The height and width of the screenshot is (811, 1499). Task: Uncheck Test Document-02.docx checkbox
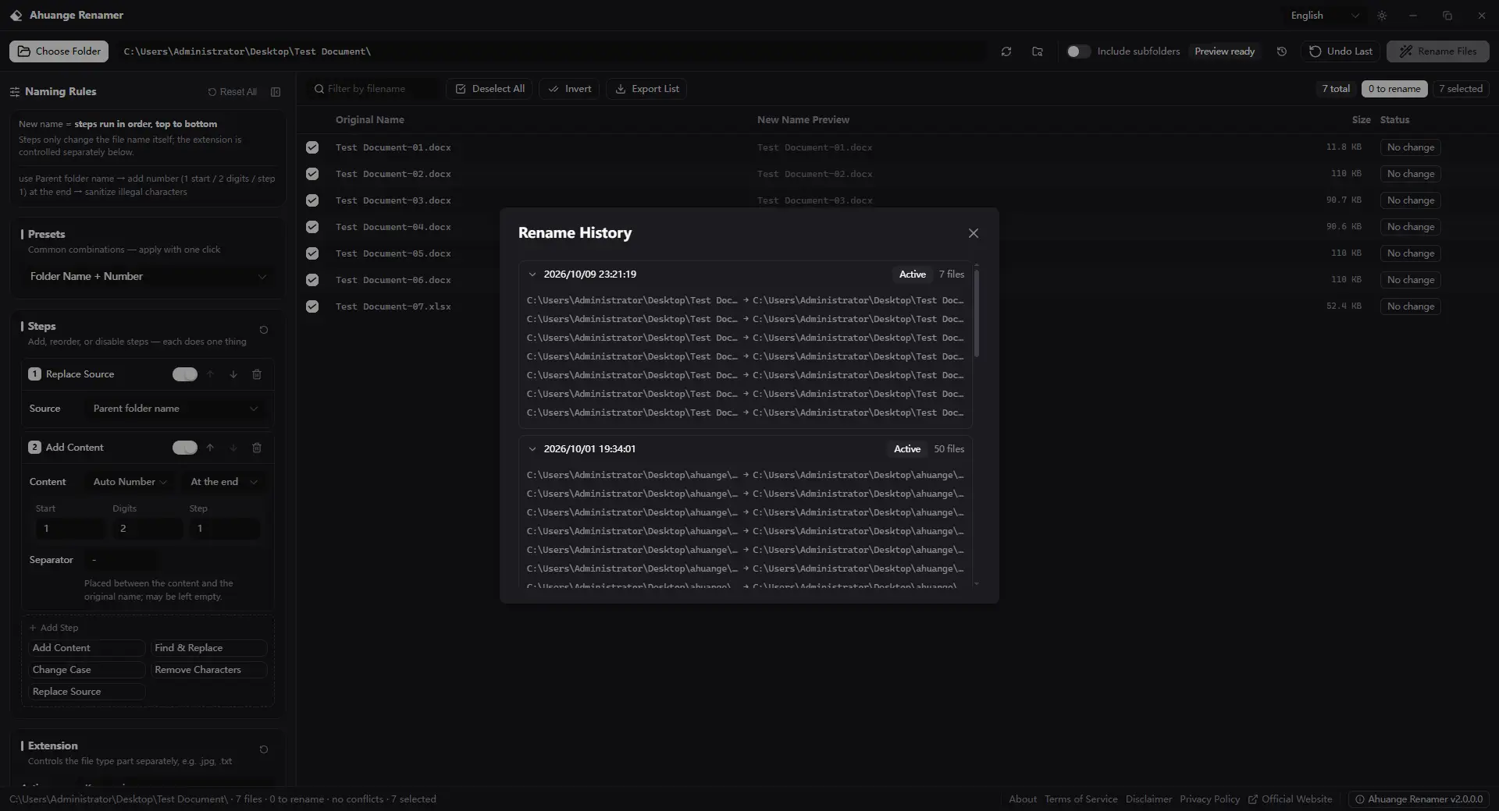pos(312,174)
